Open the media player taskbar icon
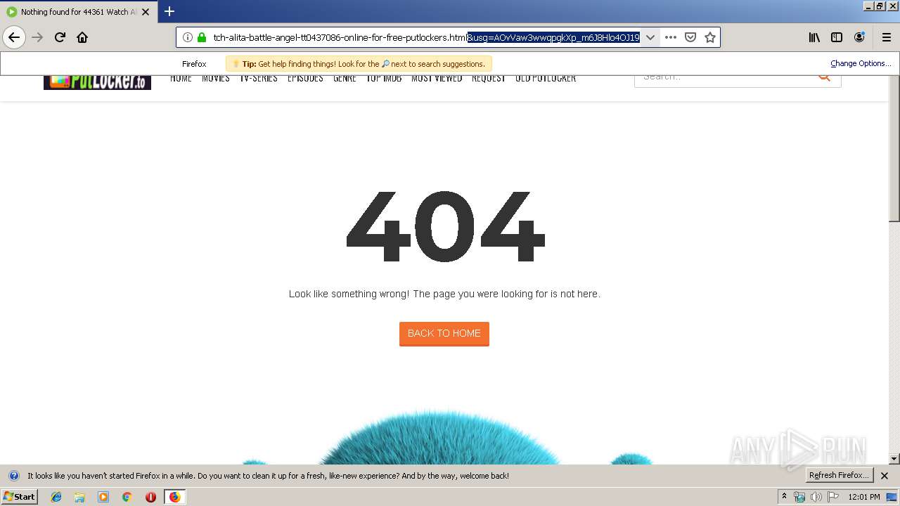This screenshot has width=900, height=506. pyautogui.click(x=103, y=497)
